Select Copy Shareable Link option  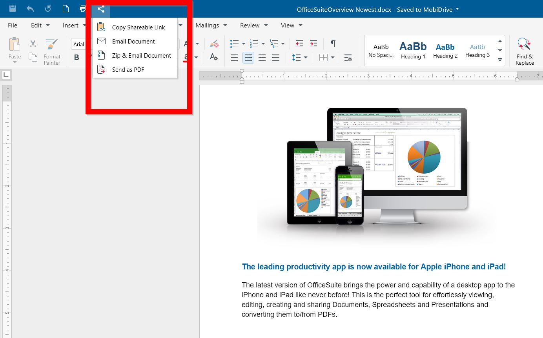click(138, 27)
